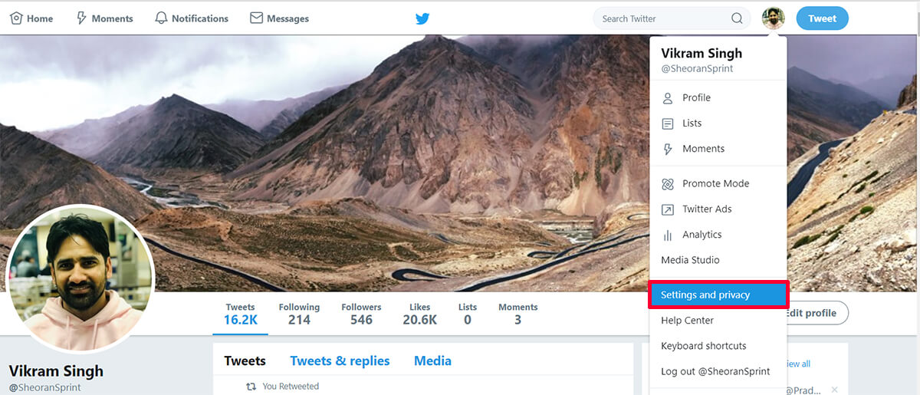Image resolution: width=920 pixels, height=395 pixels.
Task: Switch to the Media tab
Action: [x=432, y=360]
